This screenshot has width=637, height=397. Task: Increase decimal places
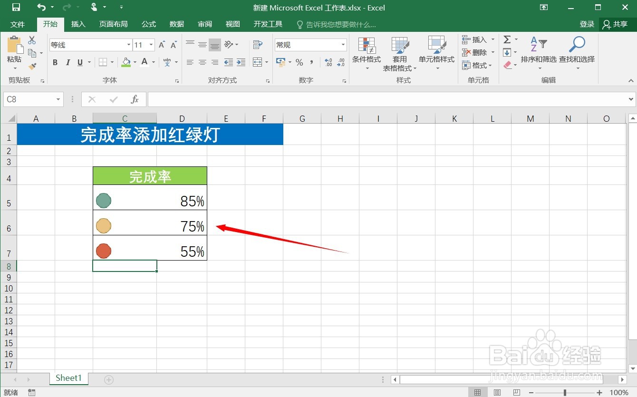point(328,62)
